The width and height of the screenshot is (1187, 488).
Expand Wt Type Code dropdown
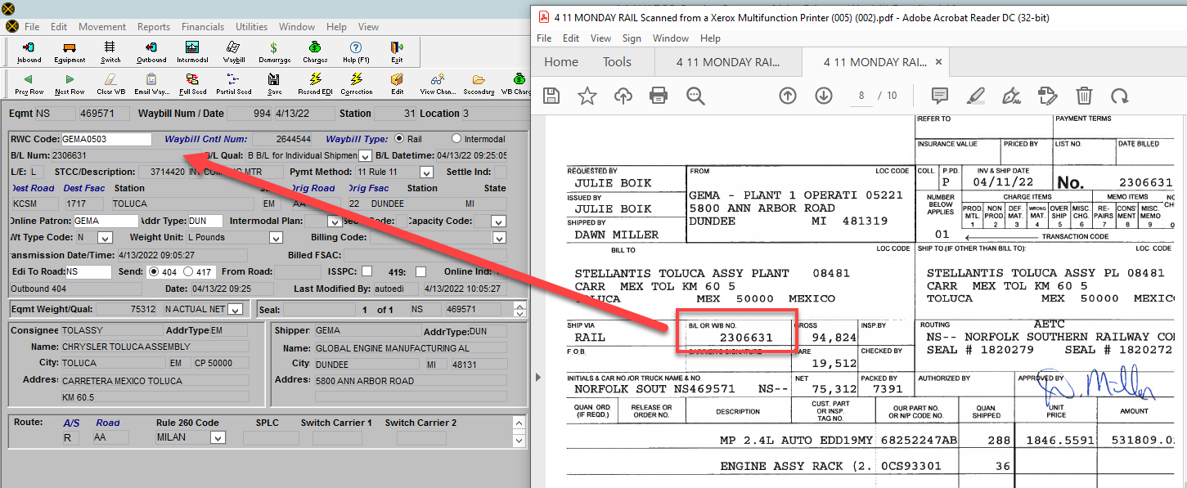105,238
